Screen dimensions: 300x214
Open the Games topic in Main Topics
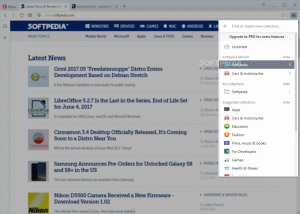(x=187, y=36)
